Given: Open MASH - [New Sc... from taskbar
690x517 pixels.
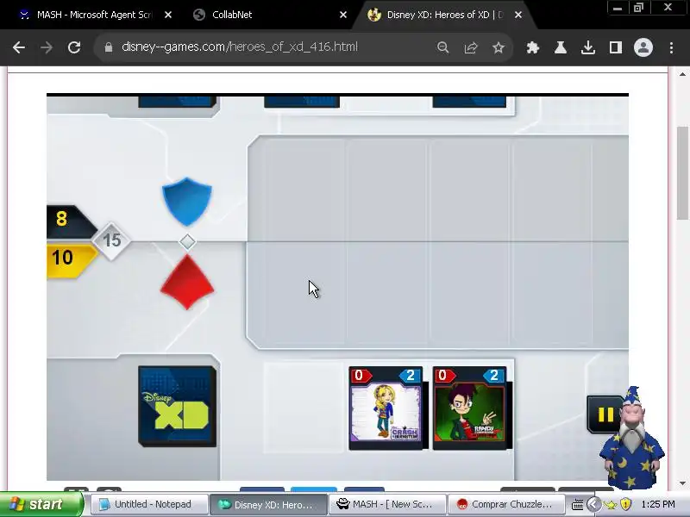Looking at the screenshot, I should point(387,504).
